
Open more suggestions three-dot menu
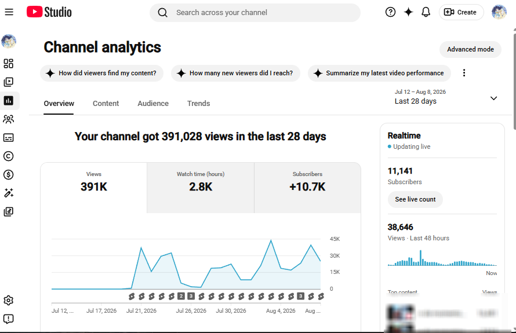tap(464, 73)
